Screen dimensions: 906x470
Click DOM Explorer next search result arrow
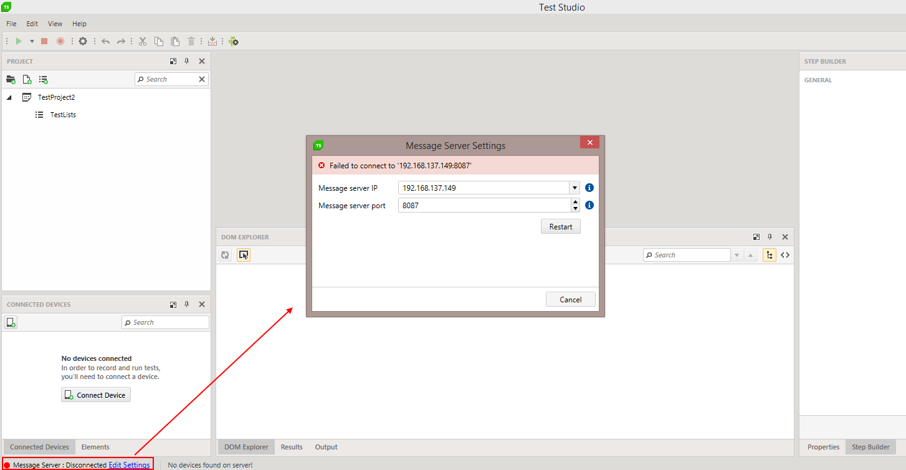pyautogui.click(x=737, y=255)
